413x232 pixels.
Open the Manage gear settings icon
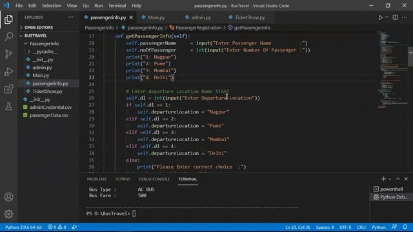coord(8,214)
